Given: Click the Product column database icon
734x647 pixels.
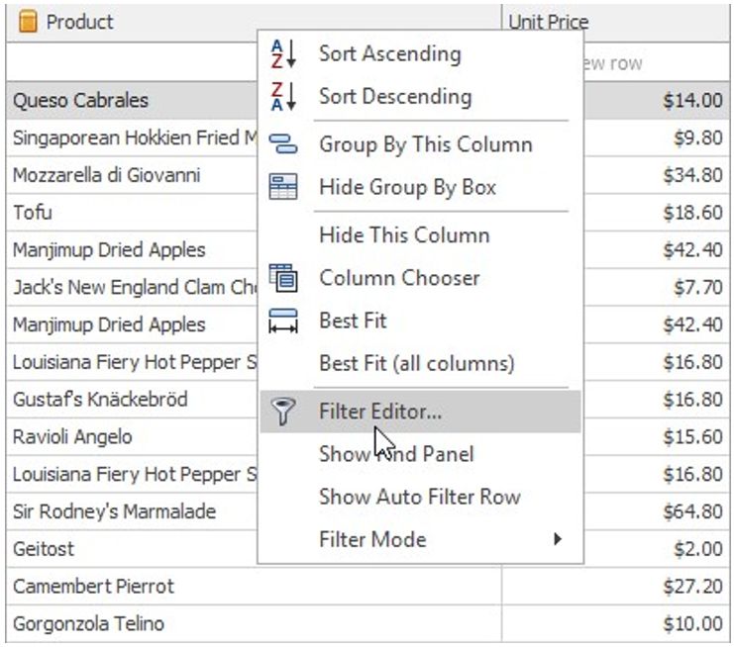Looking at the screenshot, I should coord(29,21).
